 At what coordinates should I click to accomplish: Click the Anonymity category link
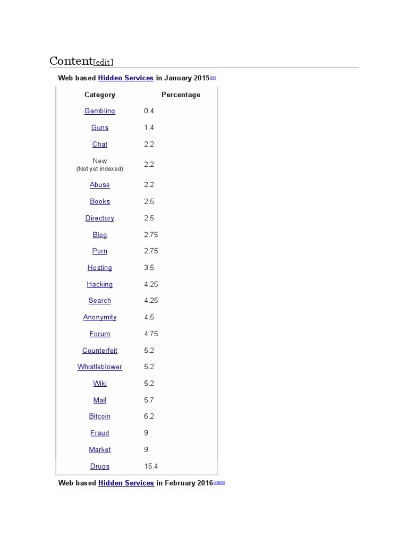pos(100,317)
